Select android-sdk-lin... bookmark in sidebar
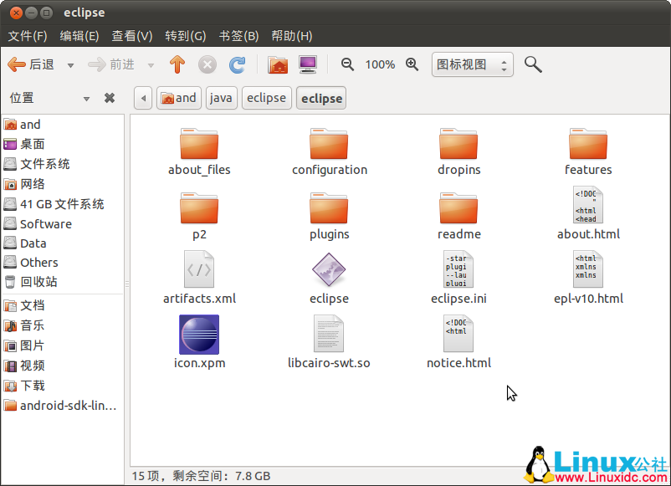This screenshot has height=486, width=671. point(63,405)
